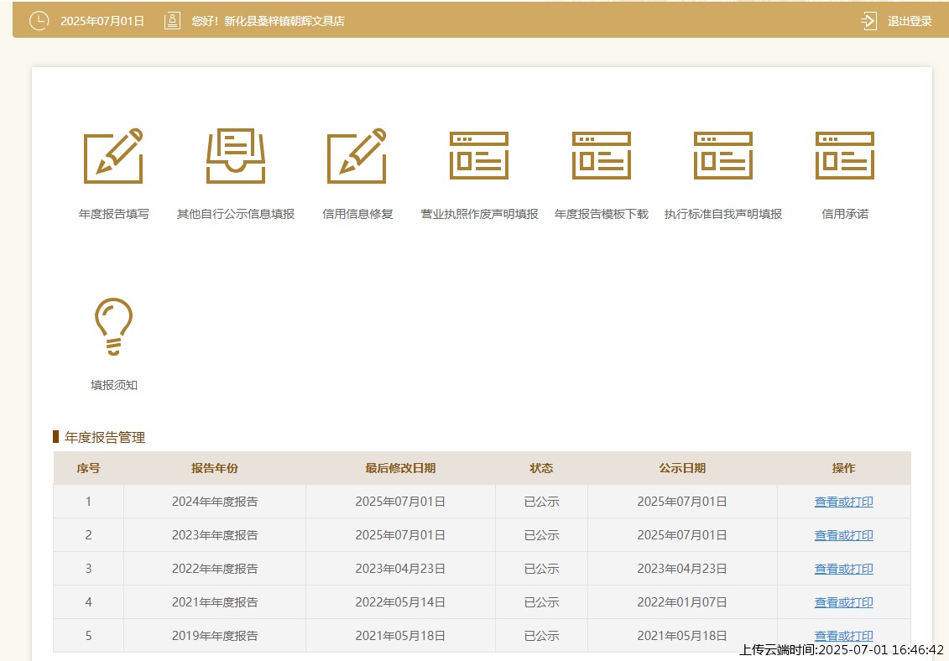Click the 序号 column header
The image size is (949, 661).
[88, 468]
